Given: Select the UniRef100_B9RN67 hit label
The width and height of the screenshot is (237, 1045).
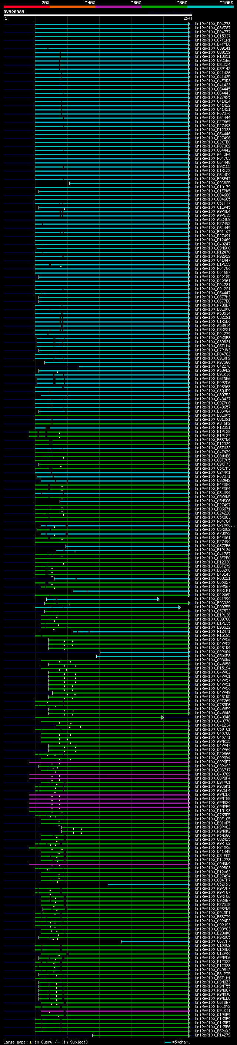Looking at the screenshot, I should pos(213,586).
